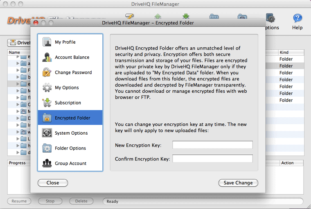Sort the main window list by Kind column
Image resolution: width=311 pixels, height=209 pixels.
(x=291, y=52)
